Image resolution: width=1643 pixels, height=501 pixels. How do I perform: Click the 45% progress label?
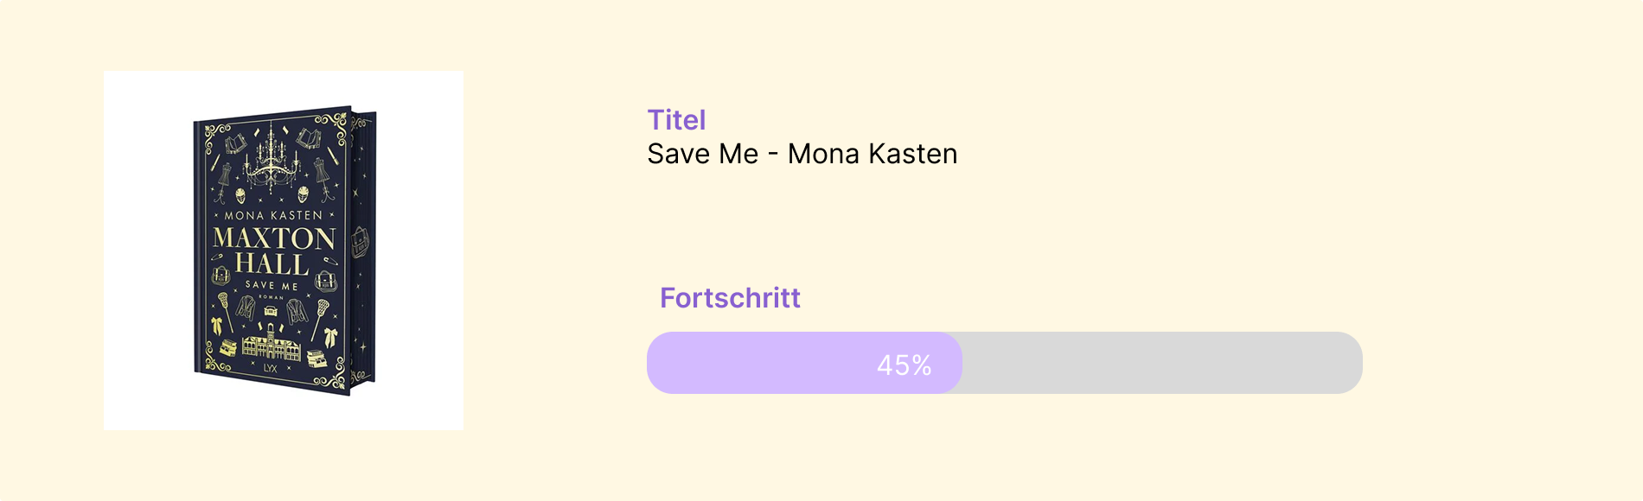(904, 365)
